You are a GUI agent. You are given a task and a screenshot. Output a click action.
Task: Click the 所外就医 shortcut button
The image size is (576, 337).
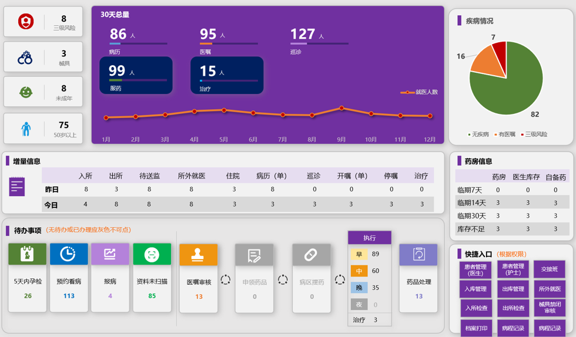(550, 289)
